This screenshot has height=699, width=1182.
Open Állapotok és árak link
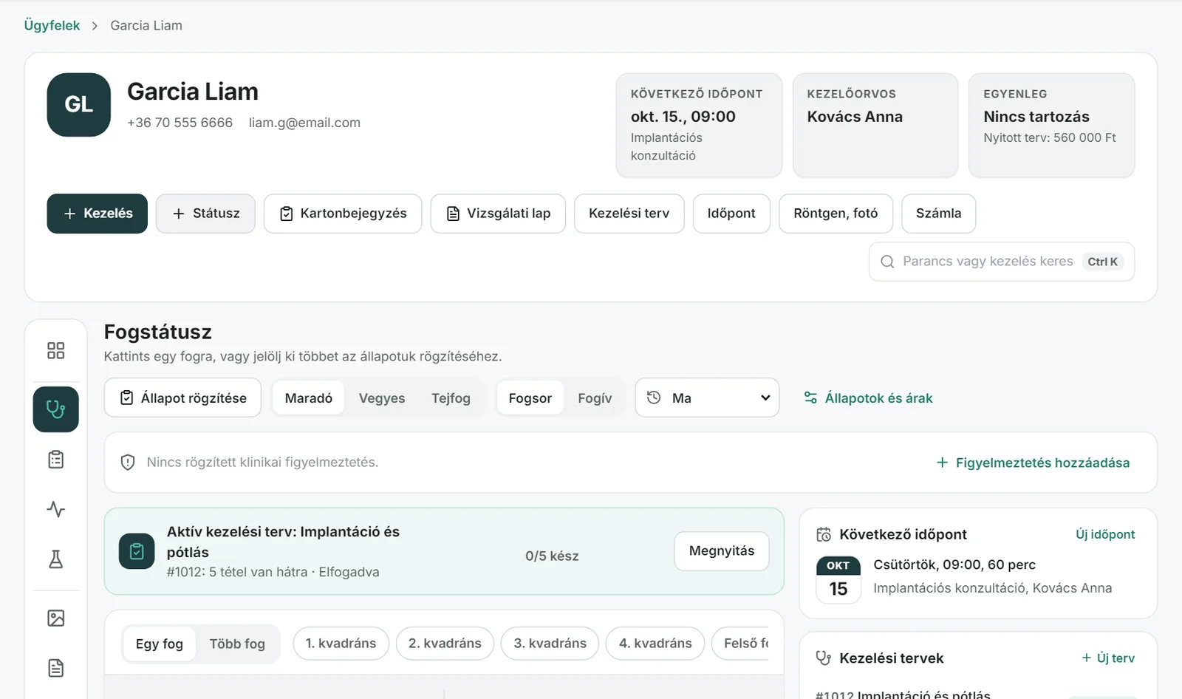pyautogui.click(x=868, y=398)
